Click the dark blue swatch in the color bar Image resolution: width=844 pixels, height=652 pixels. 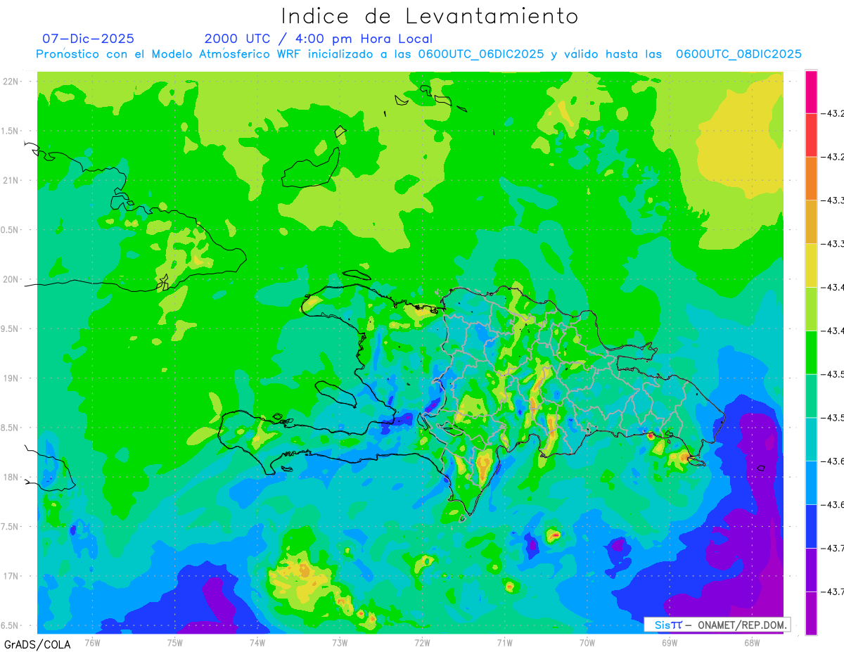pos(811,526)
